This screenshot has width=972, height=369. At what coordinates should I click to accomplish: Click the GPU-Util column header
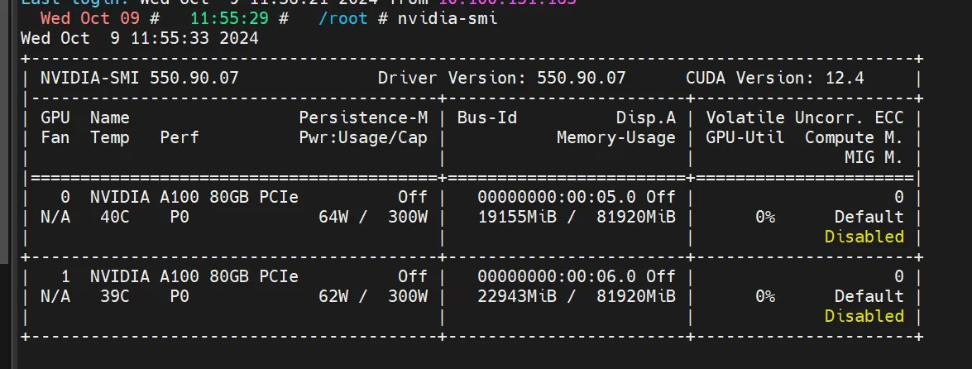coord(745,137)
